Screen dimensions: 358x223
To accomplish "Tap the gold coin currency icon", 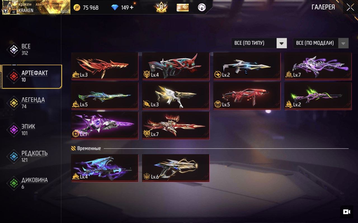I will [77, 8].
